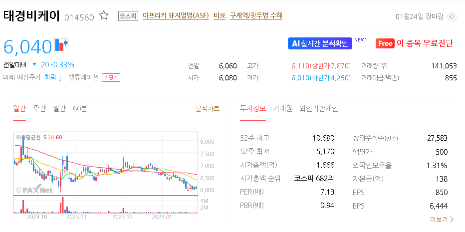Open the 분석차트 link
Viewport: 465px width, 232px height.
tap(208, 109)
